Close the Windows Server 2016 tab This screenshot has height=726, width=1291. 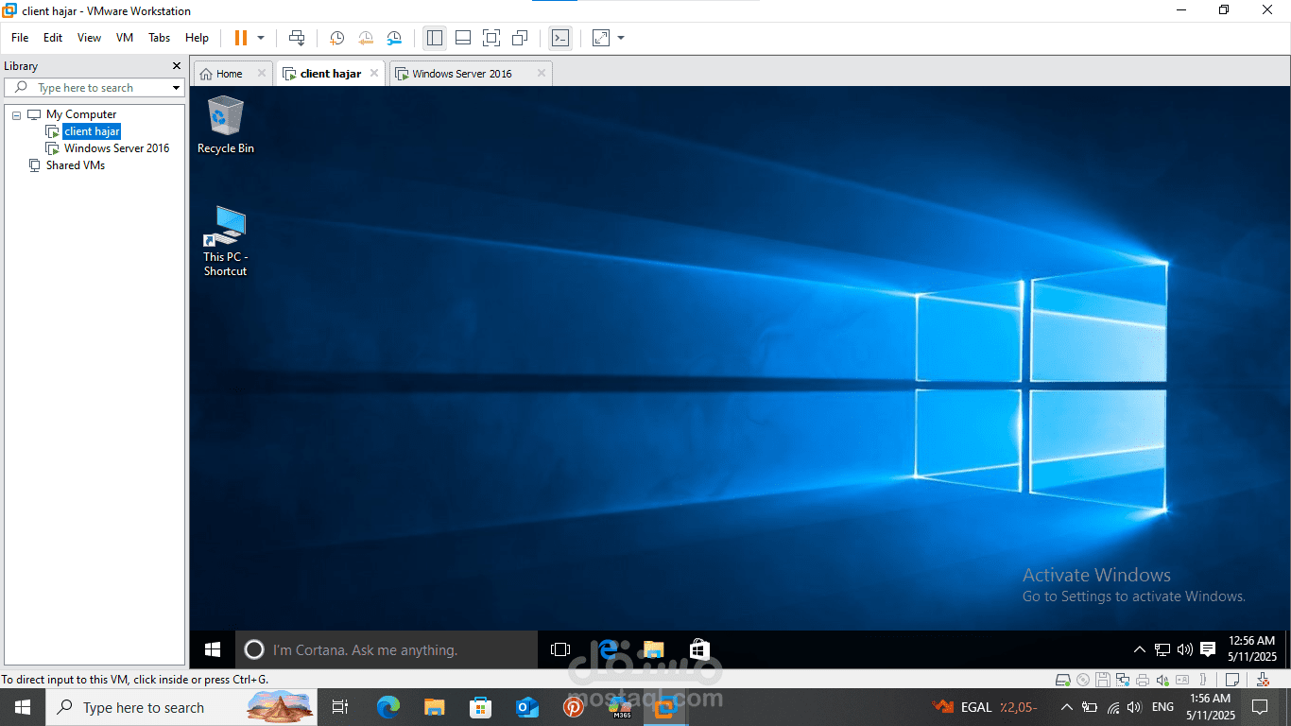(x=542, y=73)
